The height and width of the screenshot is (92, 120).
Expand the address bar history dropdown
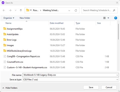(69, 11)
